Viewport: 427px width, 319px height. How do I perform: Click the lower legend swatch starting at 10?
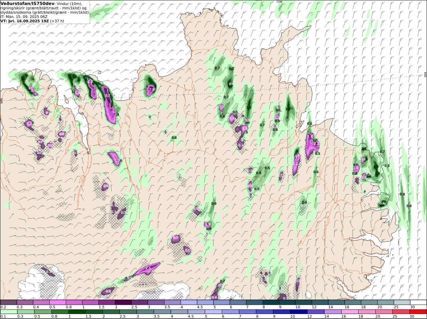[299, 312]
